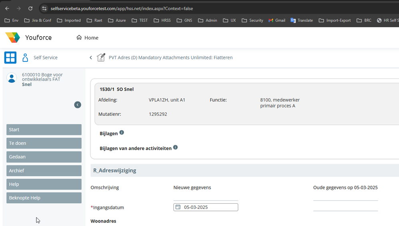Screen dimensions: 399x226
Task: Select Gedaan in the sidebar
Action: (44, 157)
